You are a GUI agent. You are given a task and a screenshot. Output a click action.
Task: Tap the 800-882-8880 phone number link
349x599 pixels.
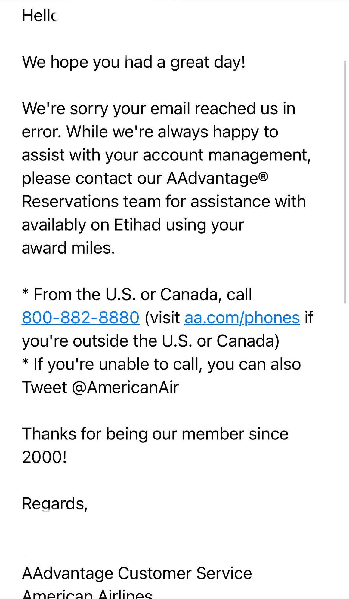(x=80, y=317)
